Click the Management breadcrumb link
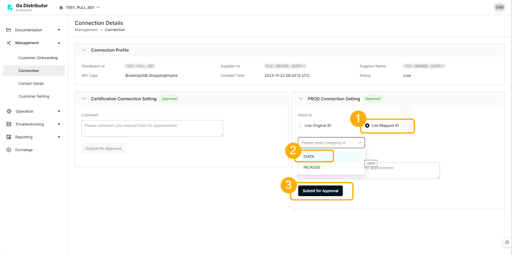The width and height of the screenshot is (512, 255). click(86, 30)
